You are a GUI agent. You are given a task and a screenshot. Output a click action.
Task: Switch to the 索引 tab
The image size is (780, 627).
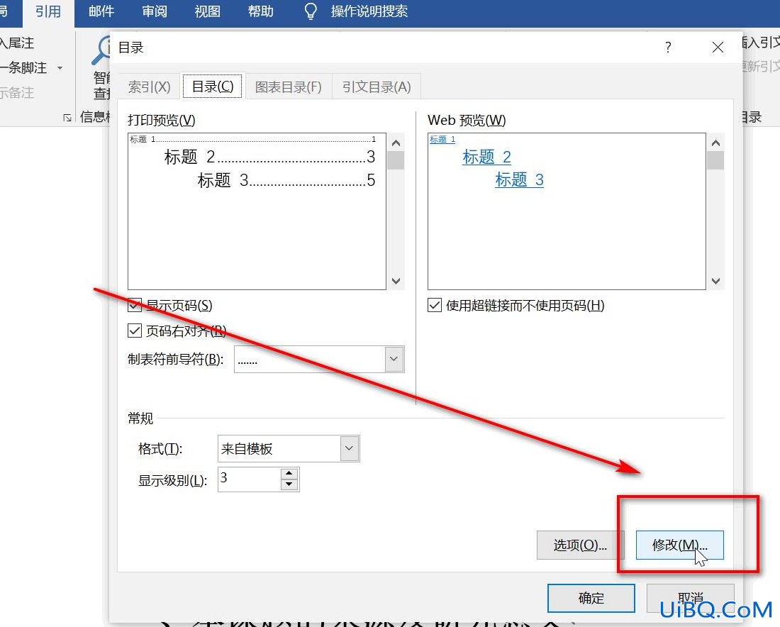[149, 87]
